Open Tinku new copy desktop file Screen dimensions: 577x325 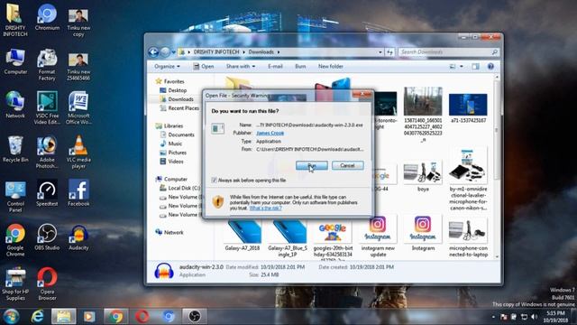pyautogui.click(x=78, y=22)
